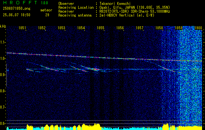
Task: Click the Observer name Takanori Kawachi
Action: (x=115, y=4)
